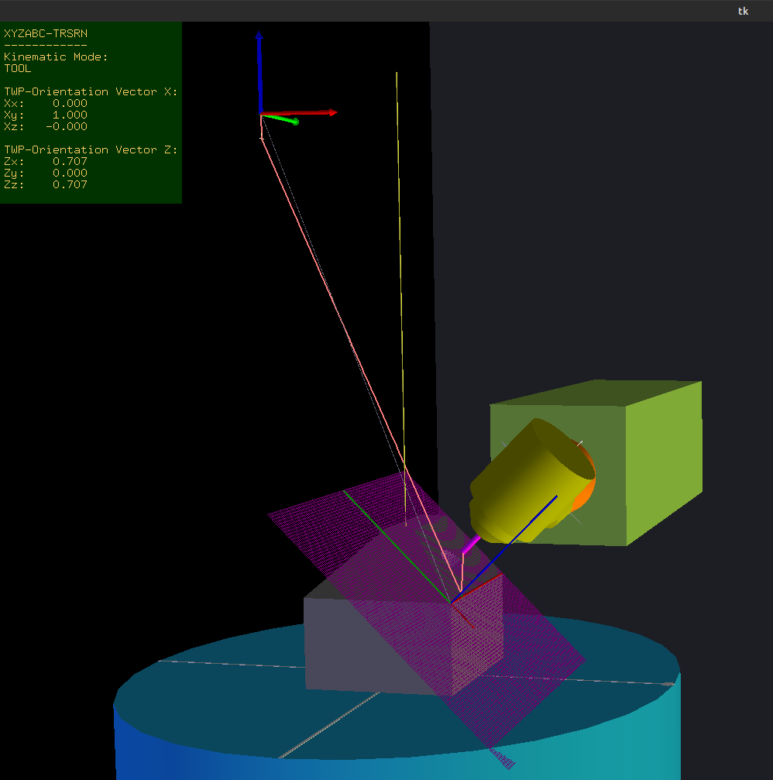Screen dimensions: 773x780
Task: Click the green Y-axis arrow of origin triad
Action: [x=280, y=119]
